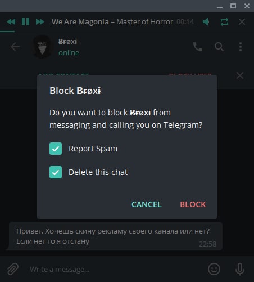254x282 pixels.
Task: Dismiss the add contact / block user bar
Action: [x=240, y=75]
